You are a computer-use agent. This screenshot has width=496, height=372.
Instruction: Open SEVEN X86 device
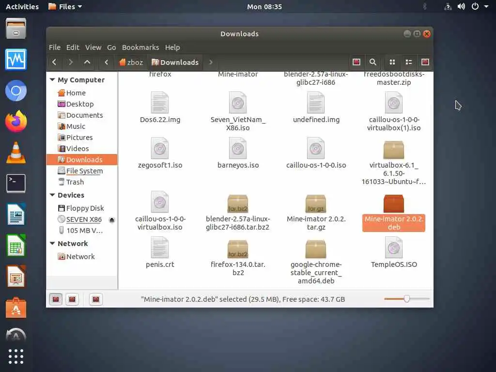point(80,219)
